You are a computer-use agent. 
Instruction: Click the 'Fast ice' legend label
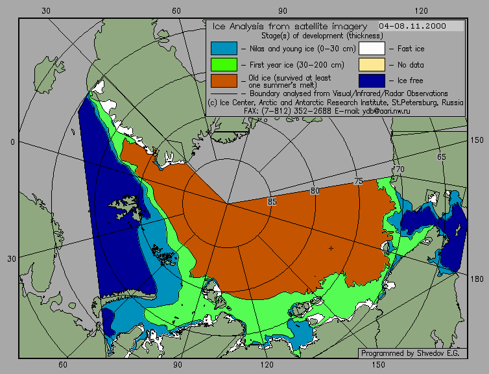tap(411, 49)
